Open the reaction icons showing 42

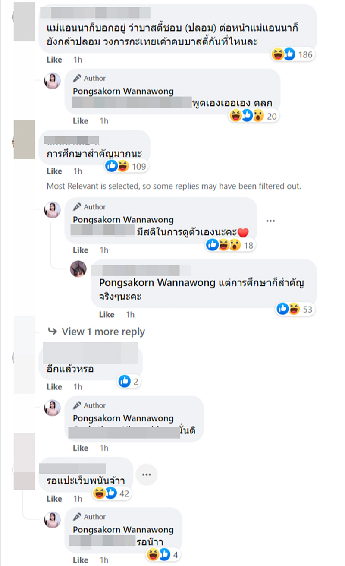(x=112, y=493)
